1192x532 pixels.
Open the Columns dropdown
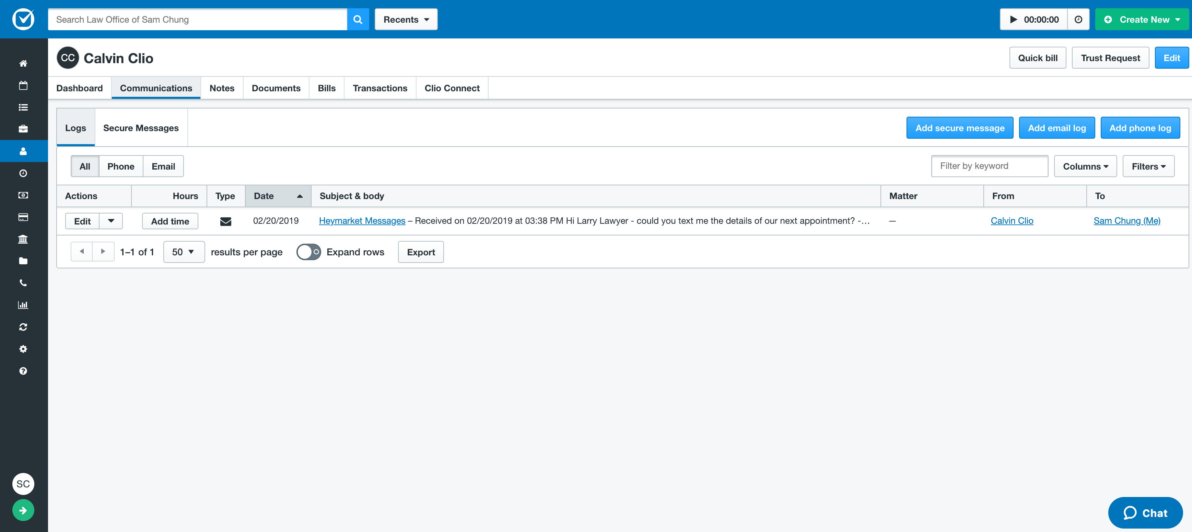tap(1085, 166)
